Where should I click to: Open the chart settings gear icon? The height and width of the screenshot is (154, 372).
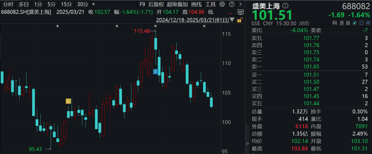pos(222,4)
